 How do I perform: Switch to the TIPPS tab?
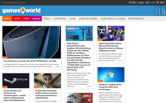pyautogui.click(x=26, y=19)
